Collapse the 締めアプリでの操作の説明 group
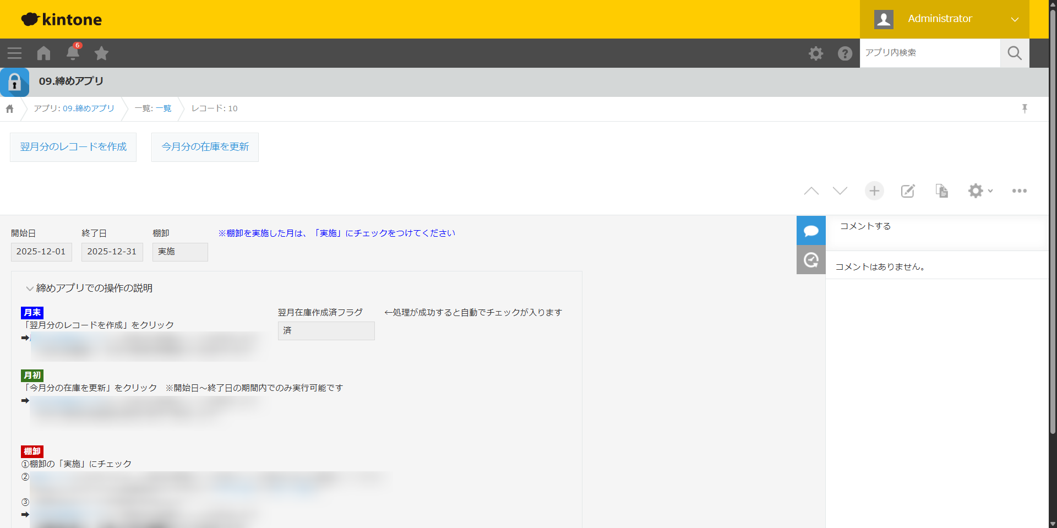 coord(30,289)
